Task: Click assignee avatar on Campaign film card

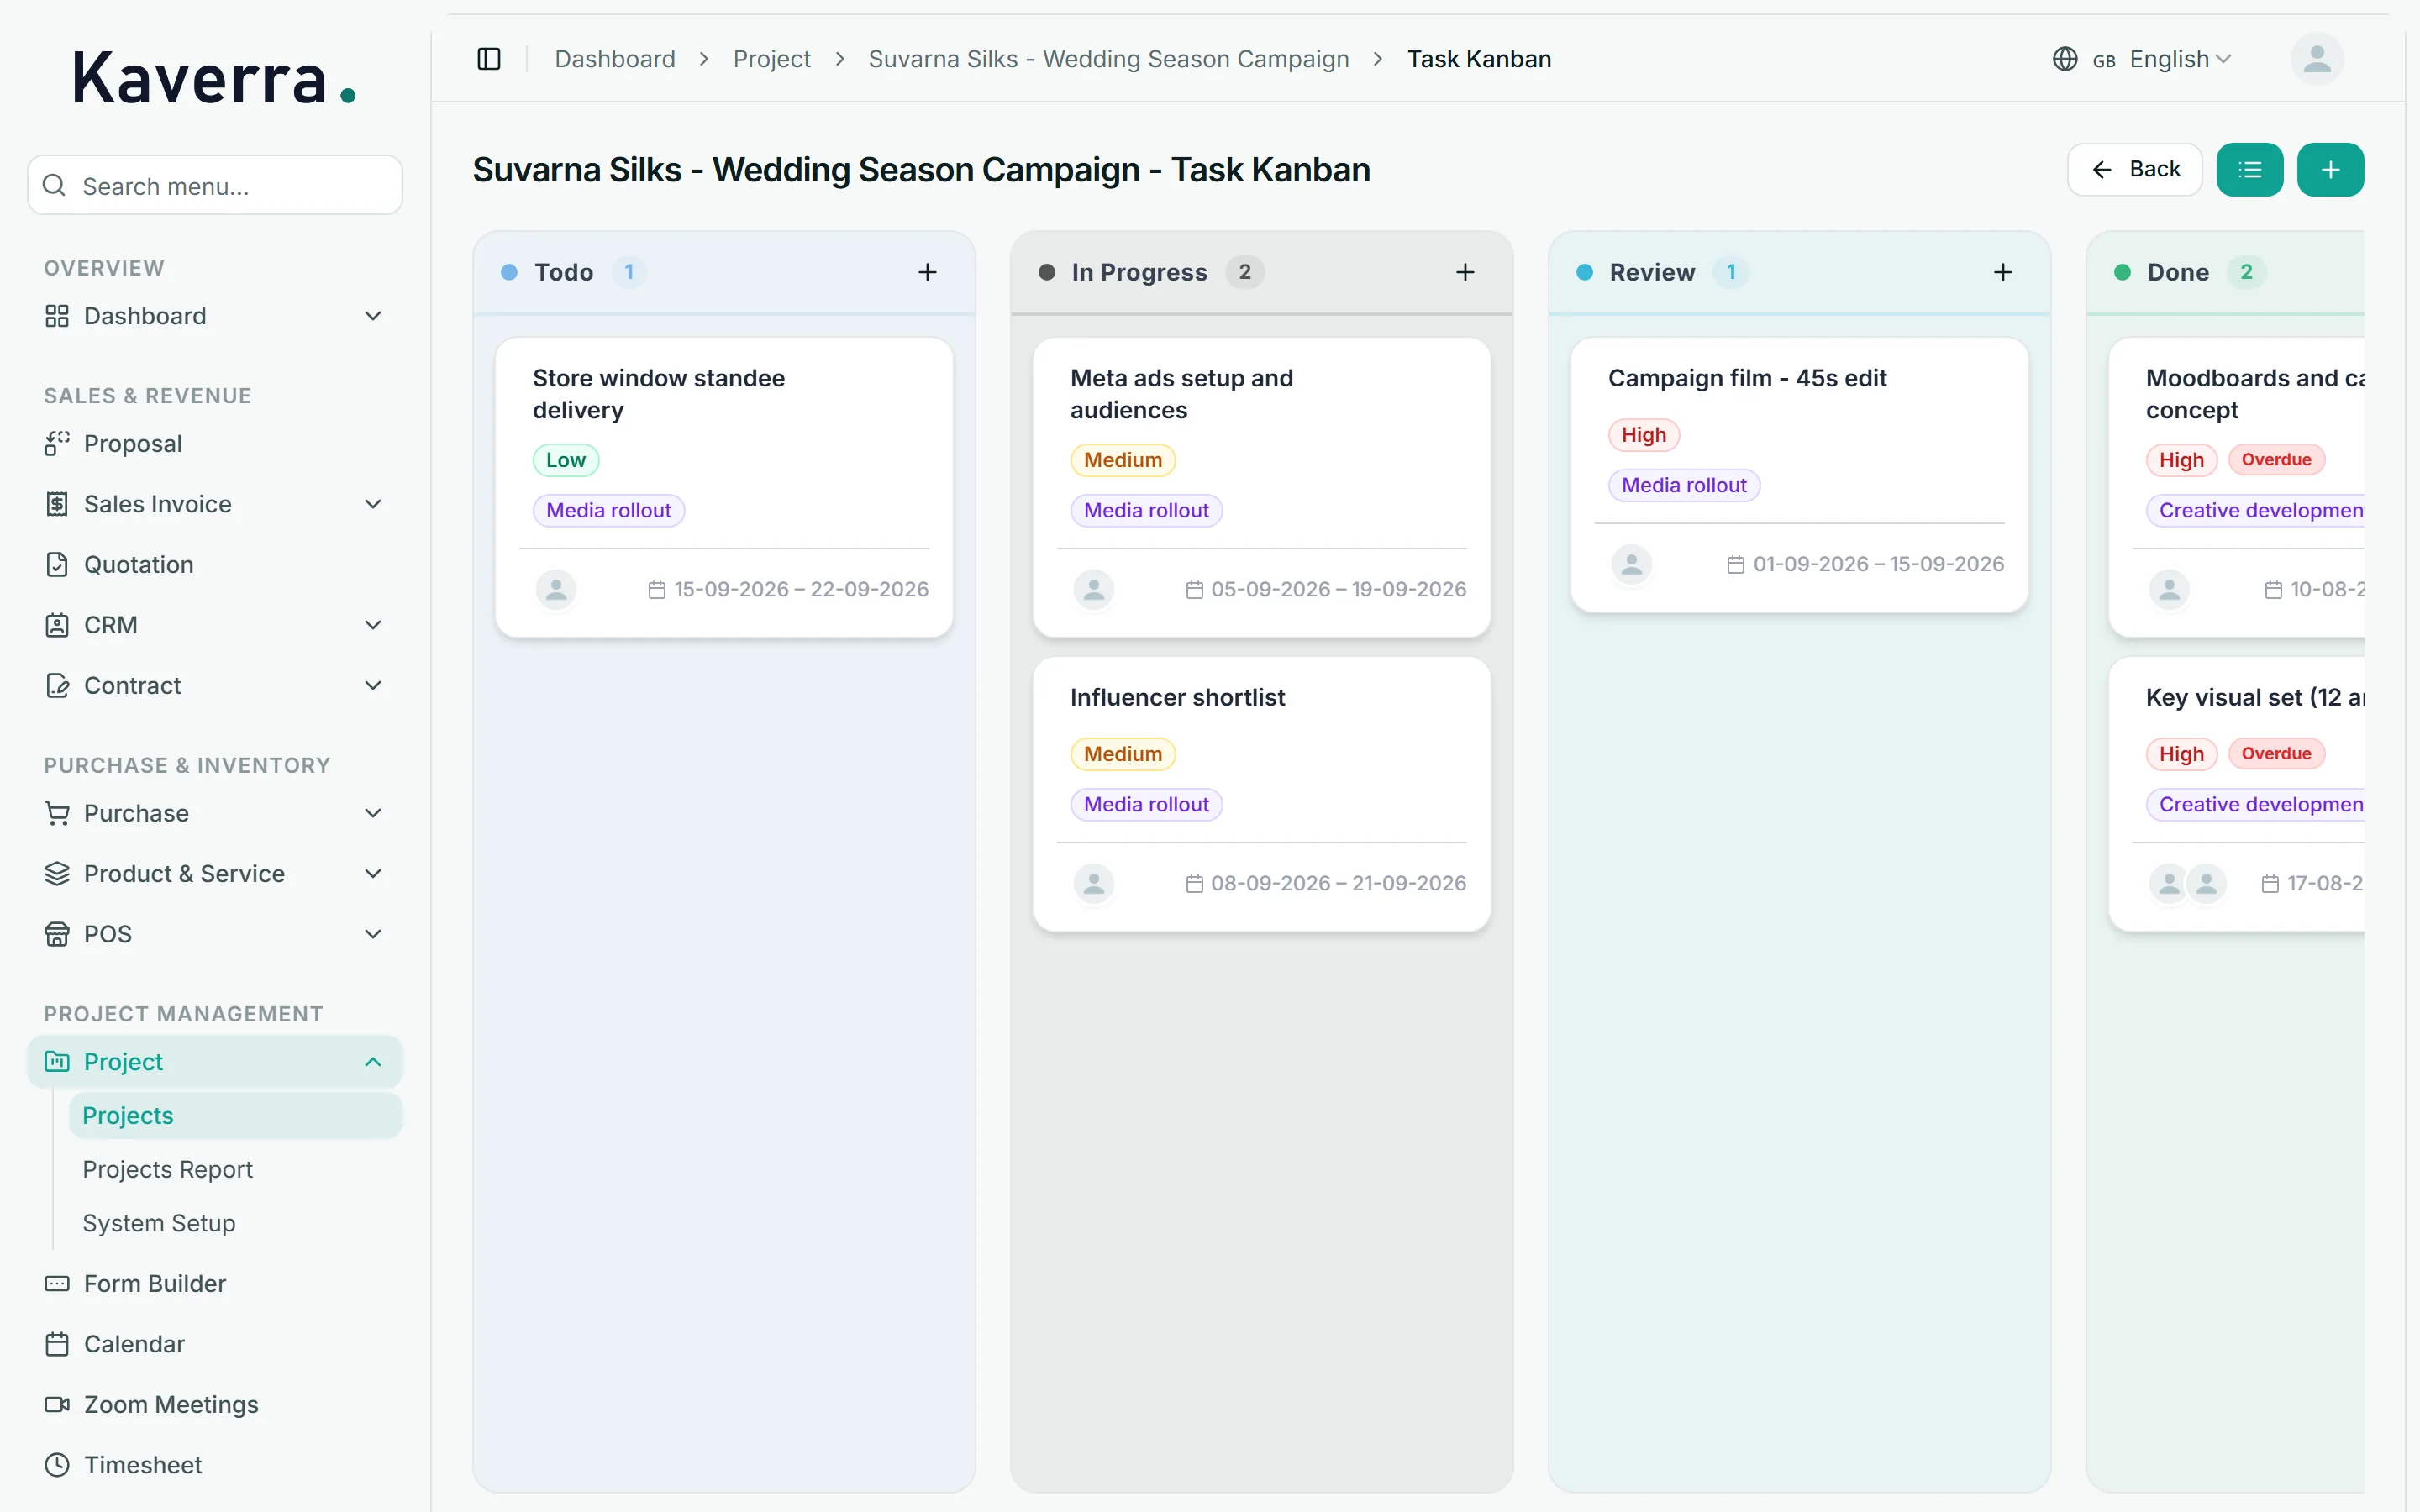Action: point(1631,564)
